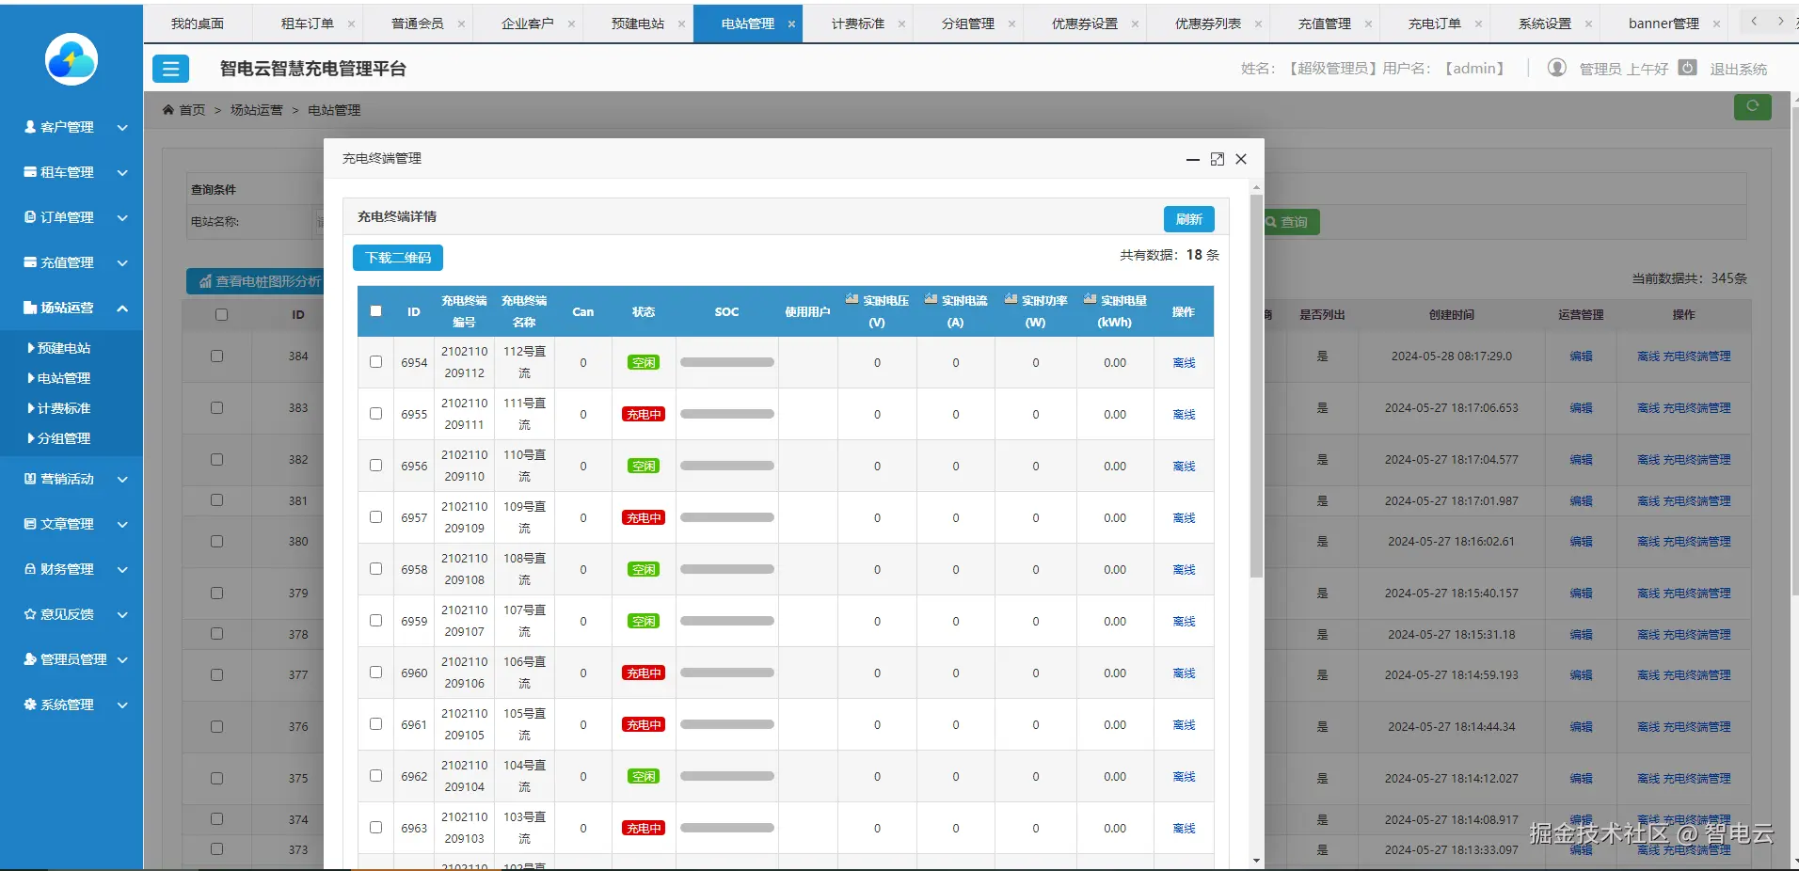Click 离线 link for terminal 6956

click(1184, 466)
